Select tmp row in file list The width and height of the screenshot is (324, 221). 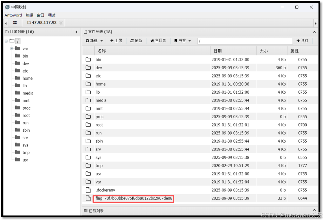tap(200, 166)
